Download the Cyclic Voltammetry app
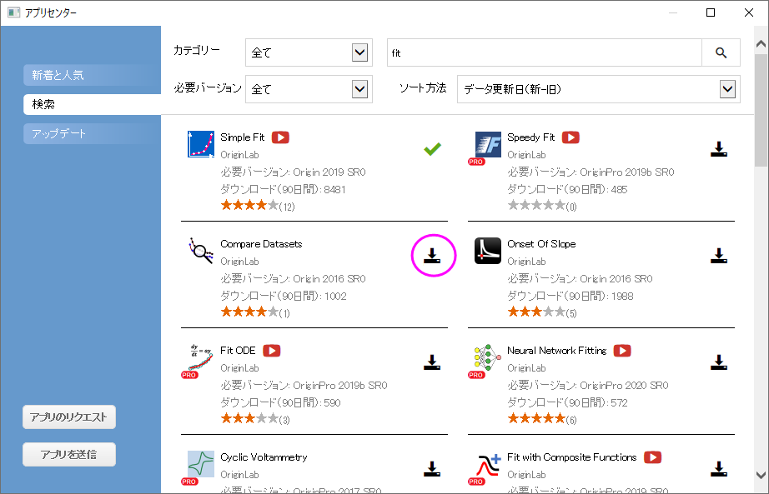This screenshot has width=769, height=494. pyautogui.click(x=432, y=469)
